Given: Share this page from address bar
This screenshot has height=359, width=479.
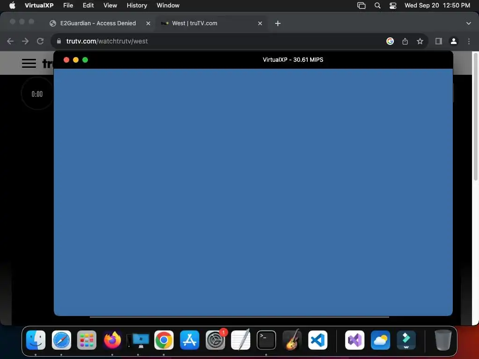Looking at the screenshot, I should point(405,41).
